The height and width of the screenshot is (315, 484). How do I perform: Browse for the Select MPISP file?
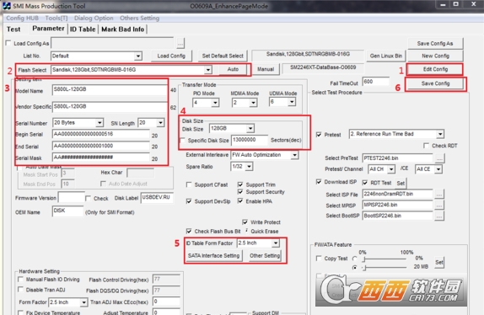click(439, 206)
